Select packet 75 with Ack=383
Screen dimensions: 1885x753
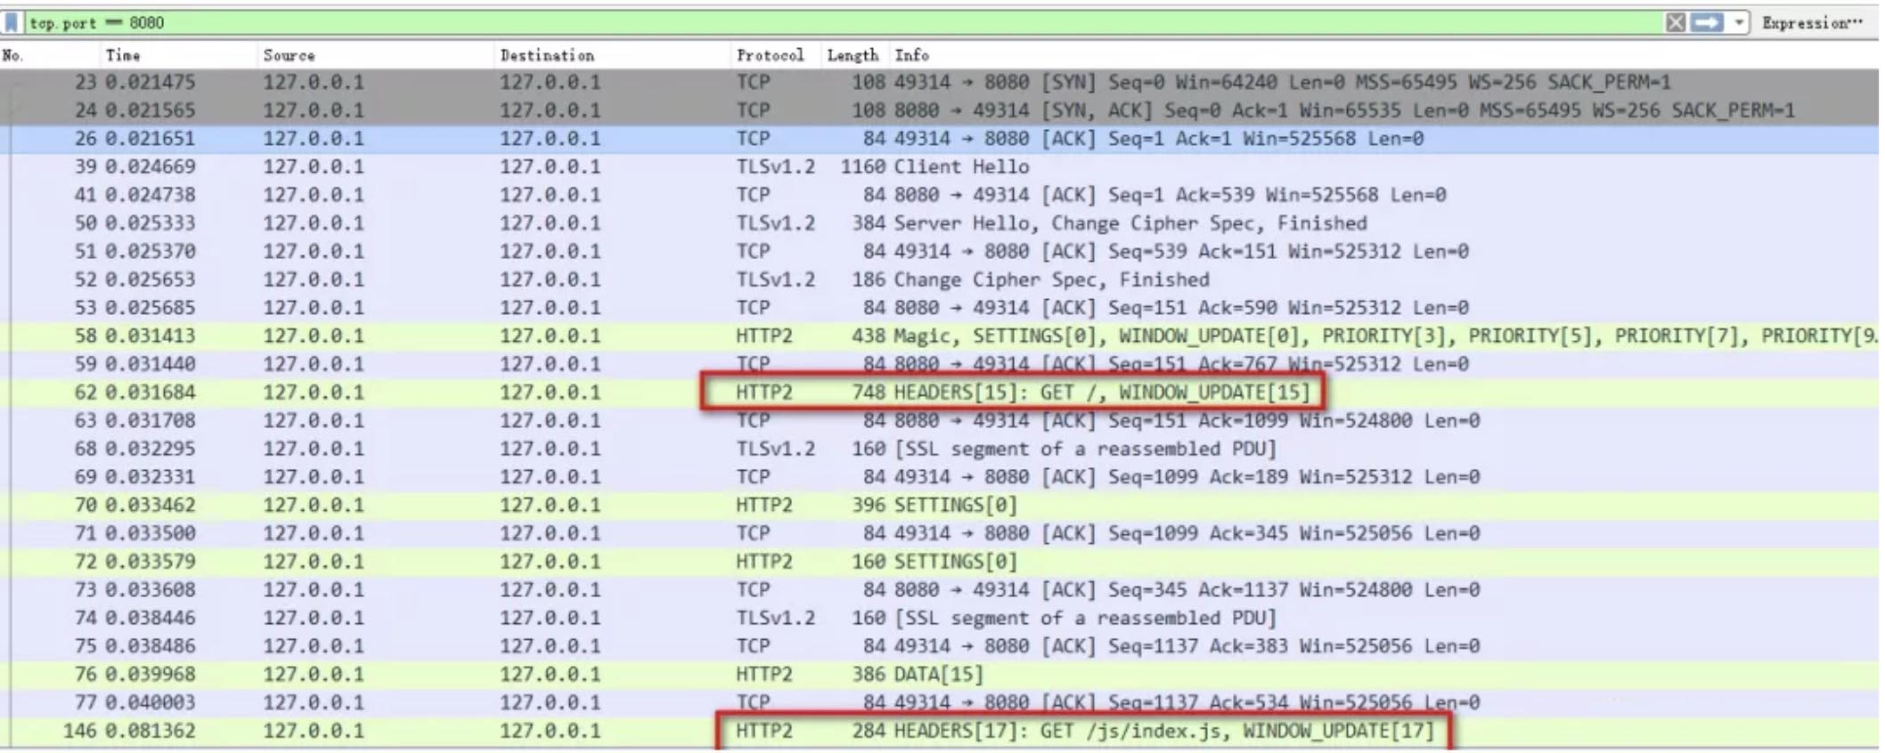tap(940, 646)
